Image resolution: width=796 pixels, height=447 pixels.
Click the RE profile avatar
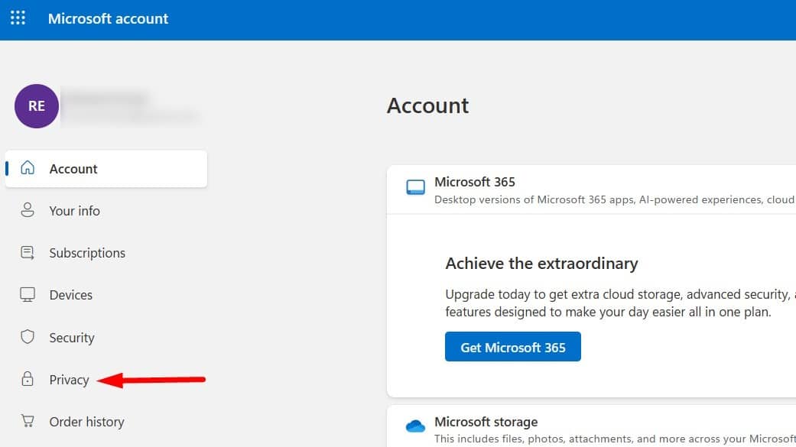(x=37, y=106)
